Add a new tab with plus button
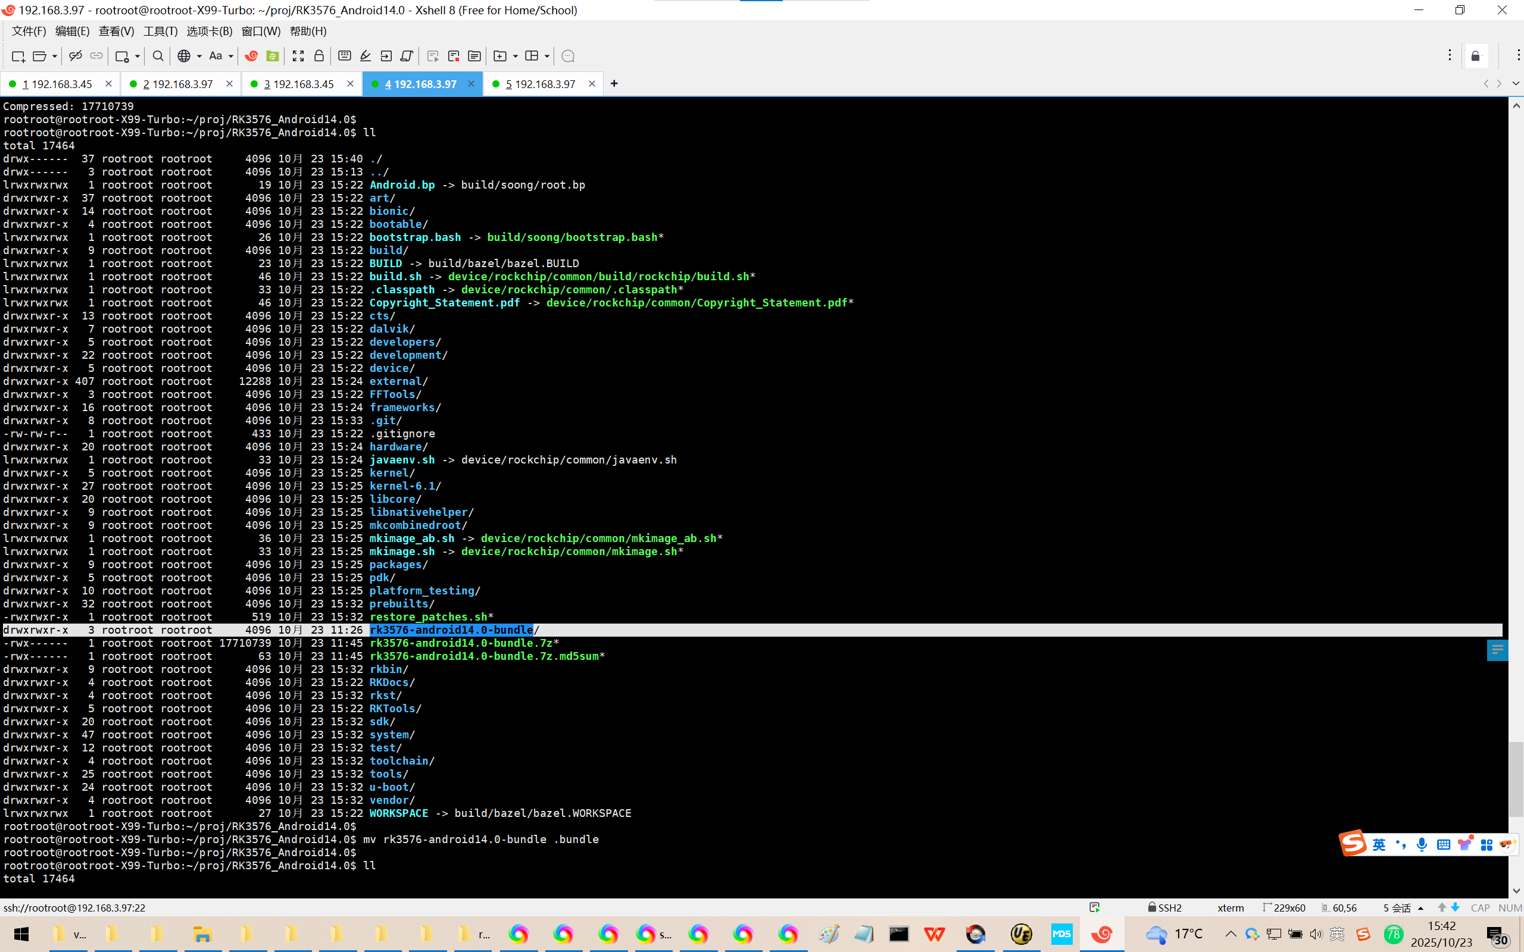 pyautogui.click(x=614, y=84)
